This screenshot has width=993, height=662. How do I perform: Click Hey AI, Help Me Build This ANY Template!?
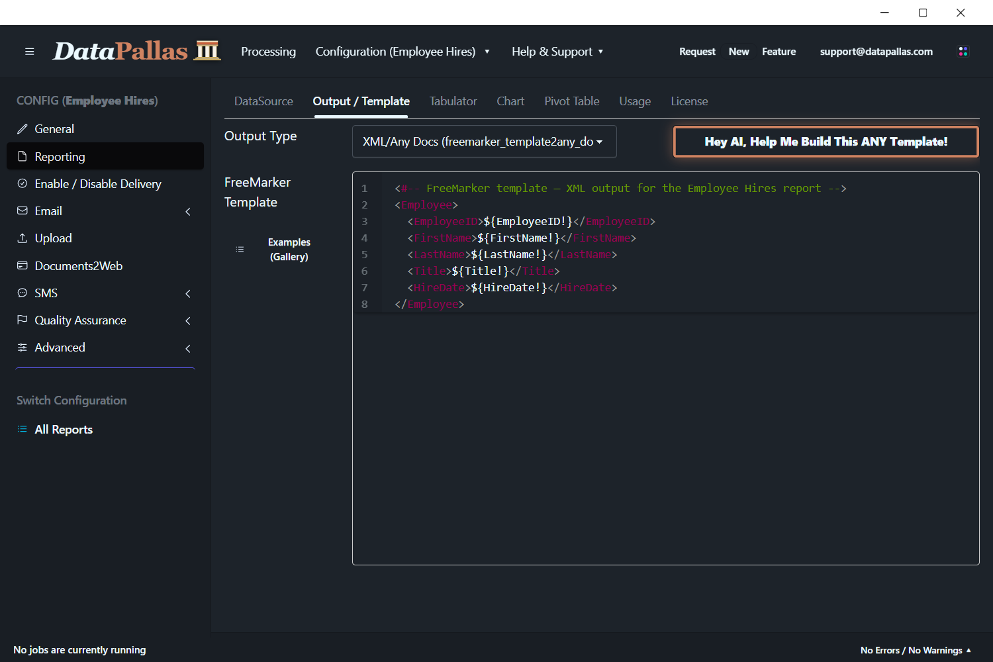click(826, 142)
